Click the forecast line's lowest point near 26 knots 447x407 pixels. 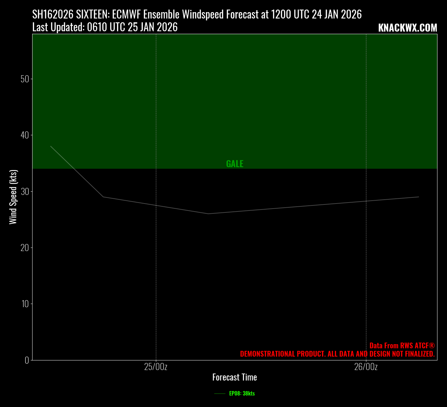pos(208,214)
